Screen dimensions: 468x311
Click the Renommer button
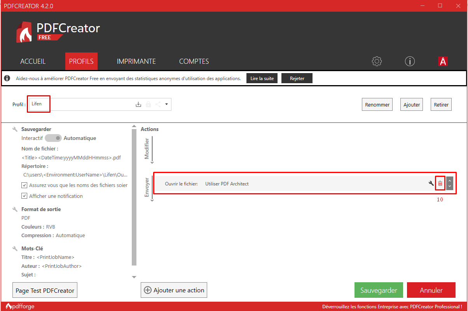pos(377,105)
